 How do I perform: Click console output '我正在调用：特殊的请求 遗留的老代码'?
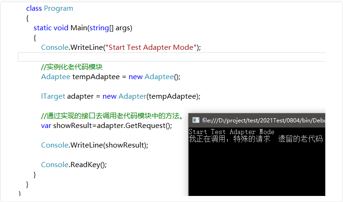tap(256, 139)
